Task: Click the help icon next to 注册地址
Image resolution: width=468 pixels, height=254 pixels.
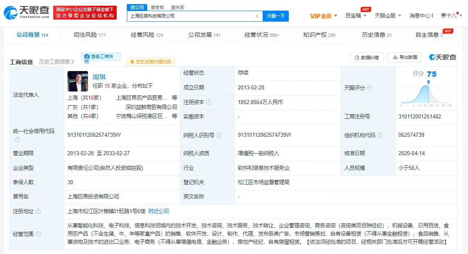Action: click(x=38, y=211)
